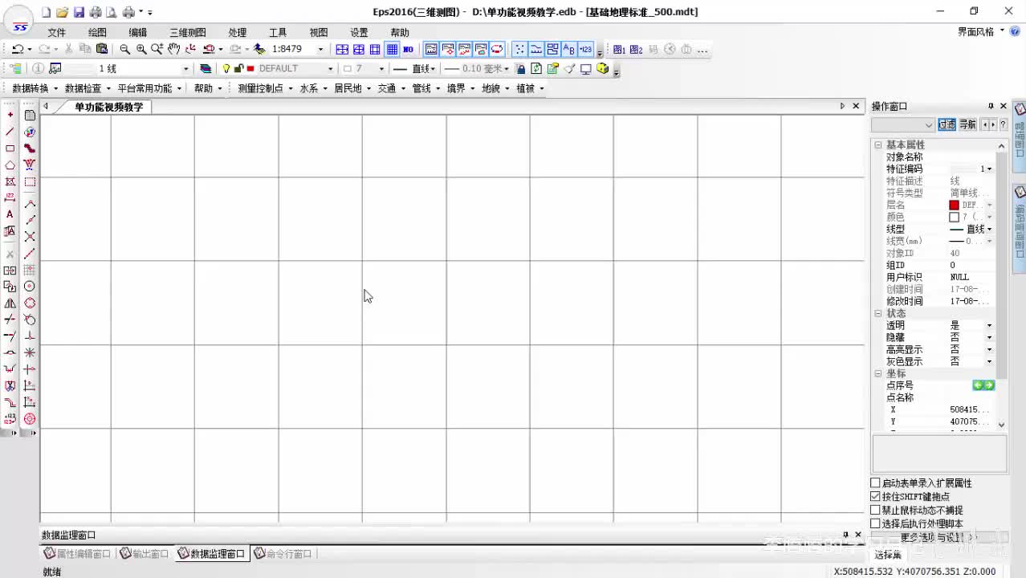Click the yellow 3D cube icon

tap(603, 68)
